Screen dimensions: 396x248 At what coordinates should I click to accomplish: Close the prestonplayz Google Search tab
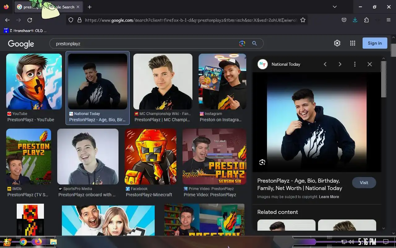[x=78, y=7]
